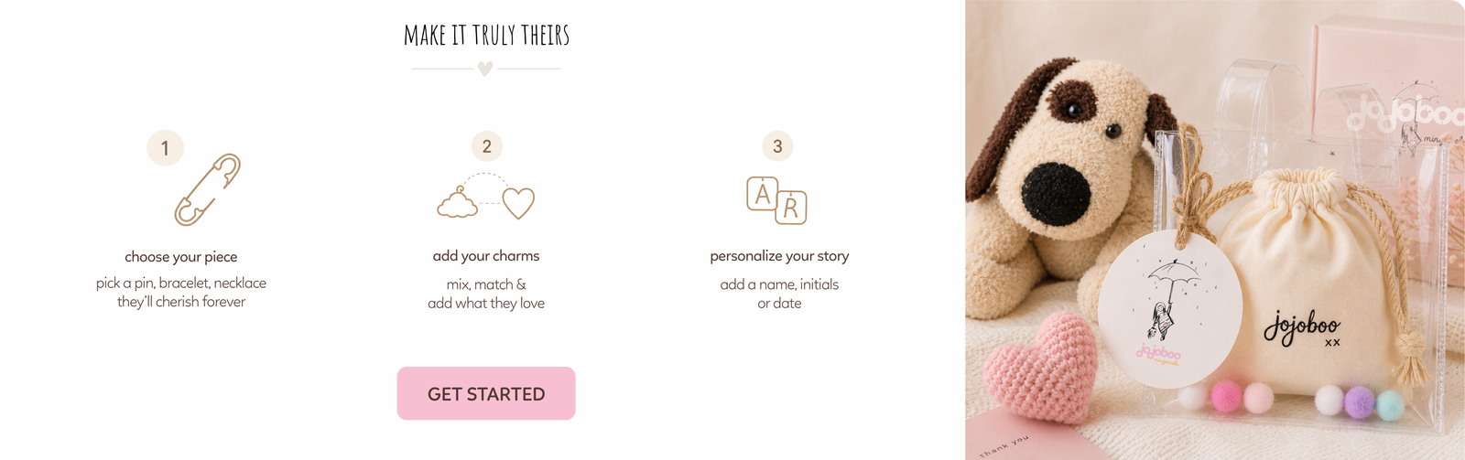
Task: Click the safety pin icon
Action: [208, 189]
